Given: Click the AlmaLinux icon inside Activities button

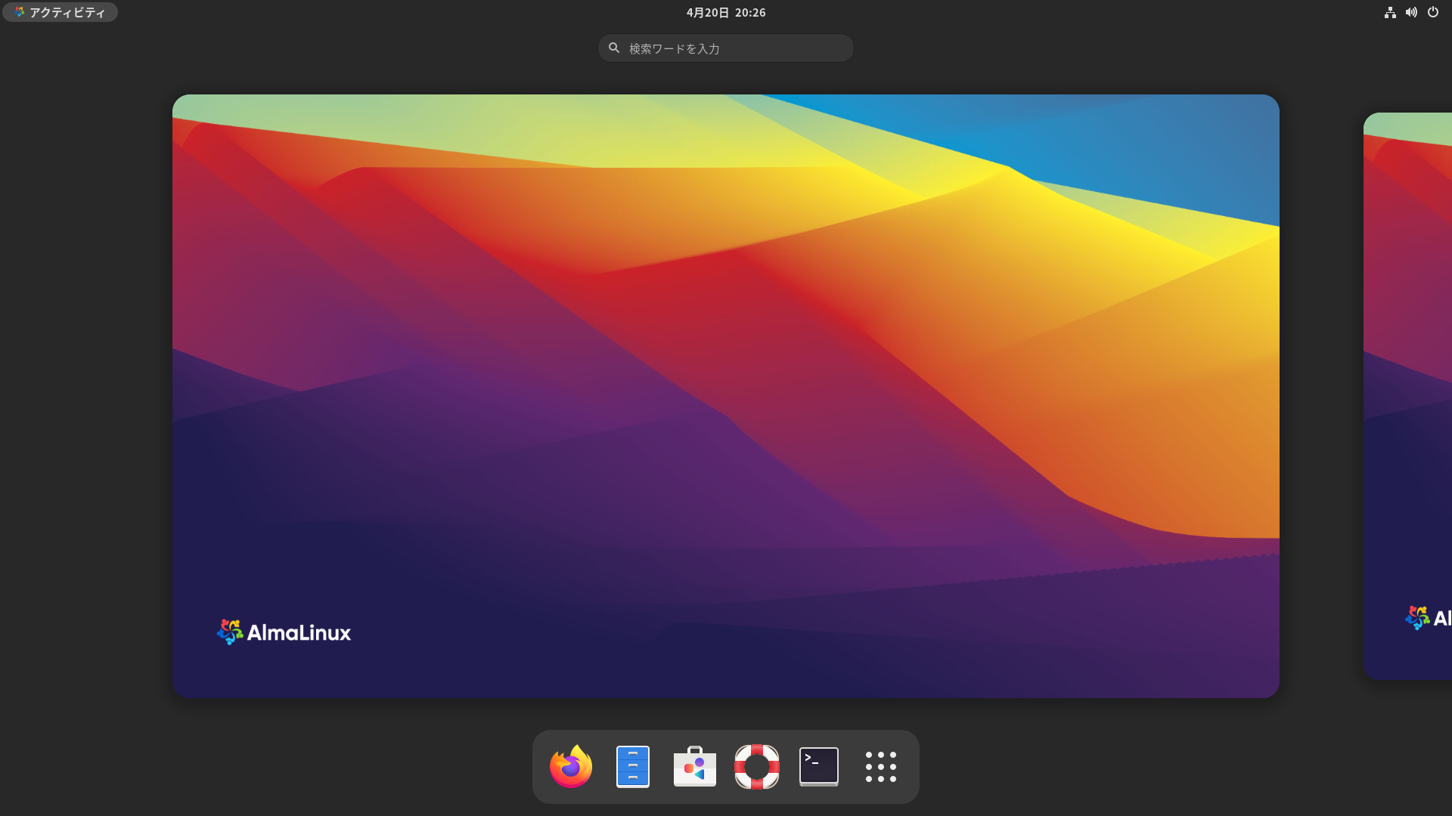Looking at the screenshot, I should [x=20, y=12].
